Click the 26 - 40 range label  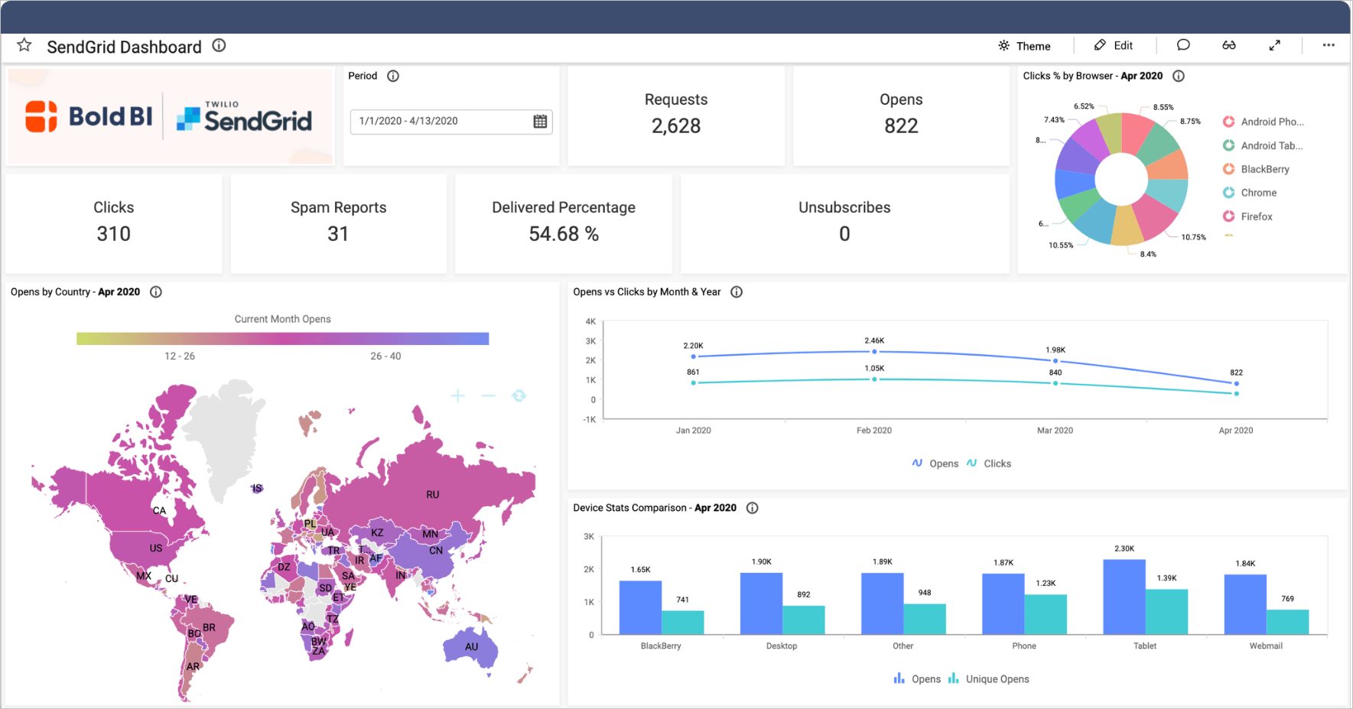pyautogui.click(x=385, y=356)
